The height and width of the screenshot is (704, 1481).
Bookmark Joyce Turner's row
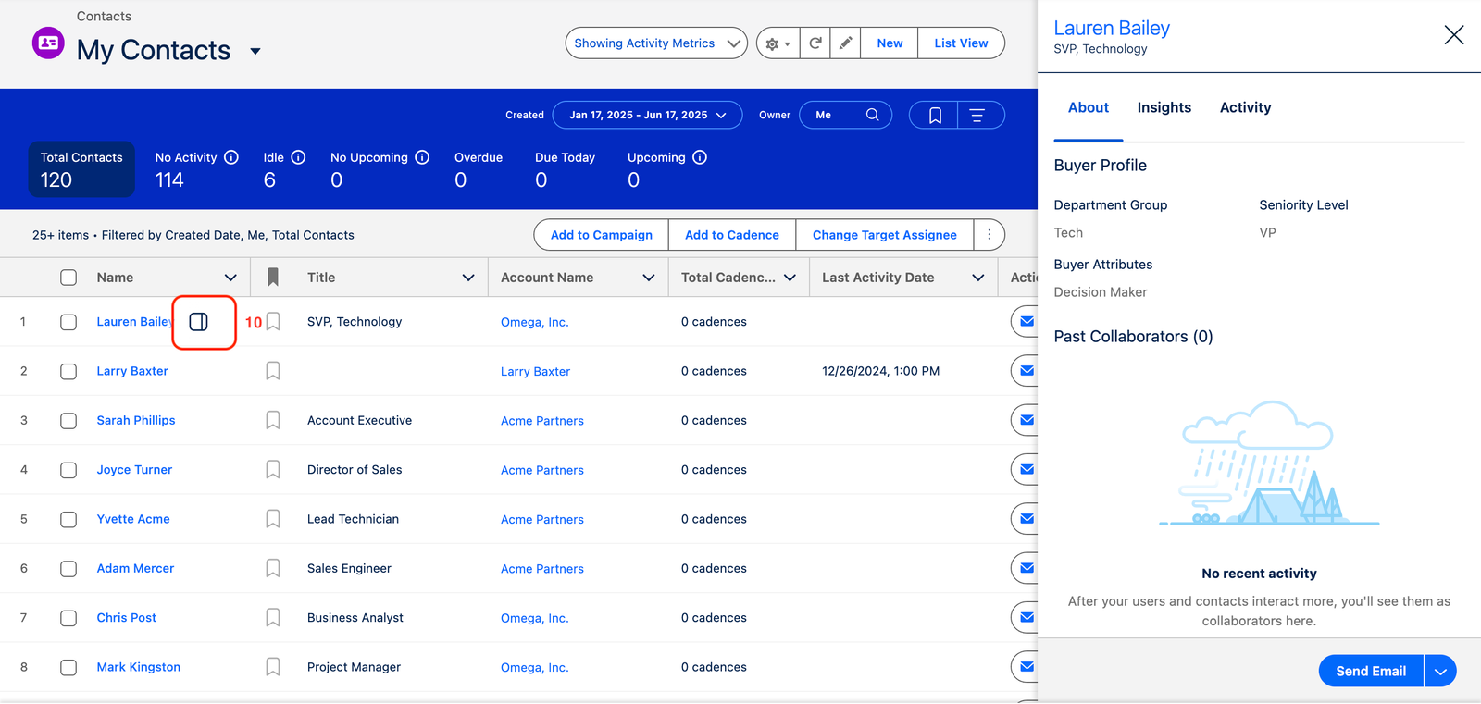click(273, 470)
